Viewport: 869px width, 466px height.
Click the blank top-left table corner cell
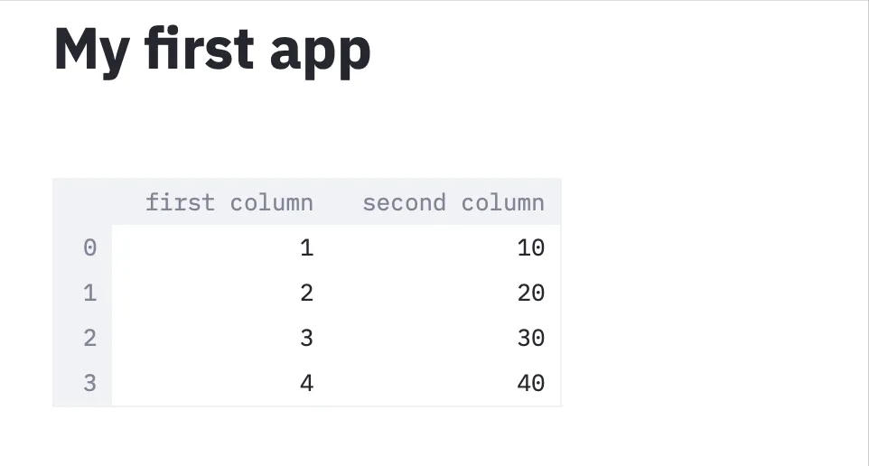coord(83,202)
